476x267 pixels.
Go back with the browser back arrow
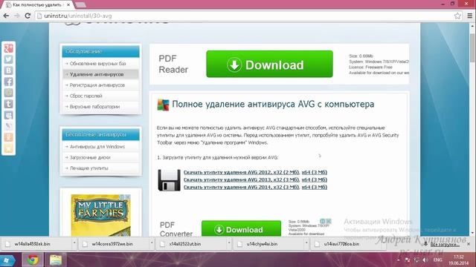(6, 16)
